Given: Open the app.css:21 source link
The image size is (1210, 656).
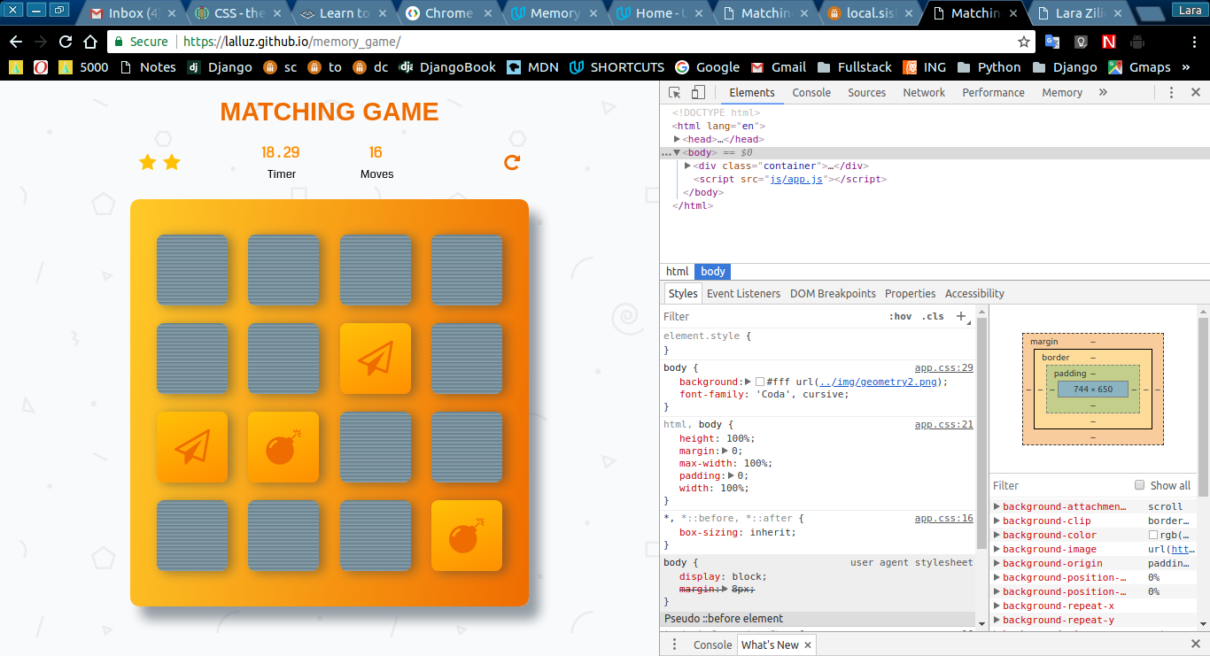Looking at the screenshot, I should point(944,424).
